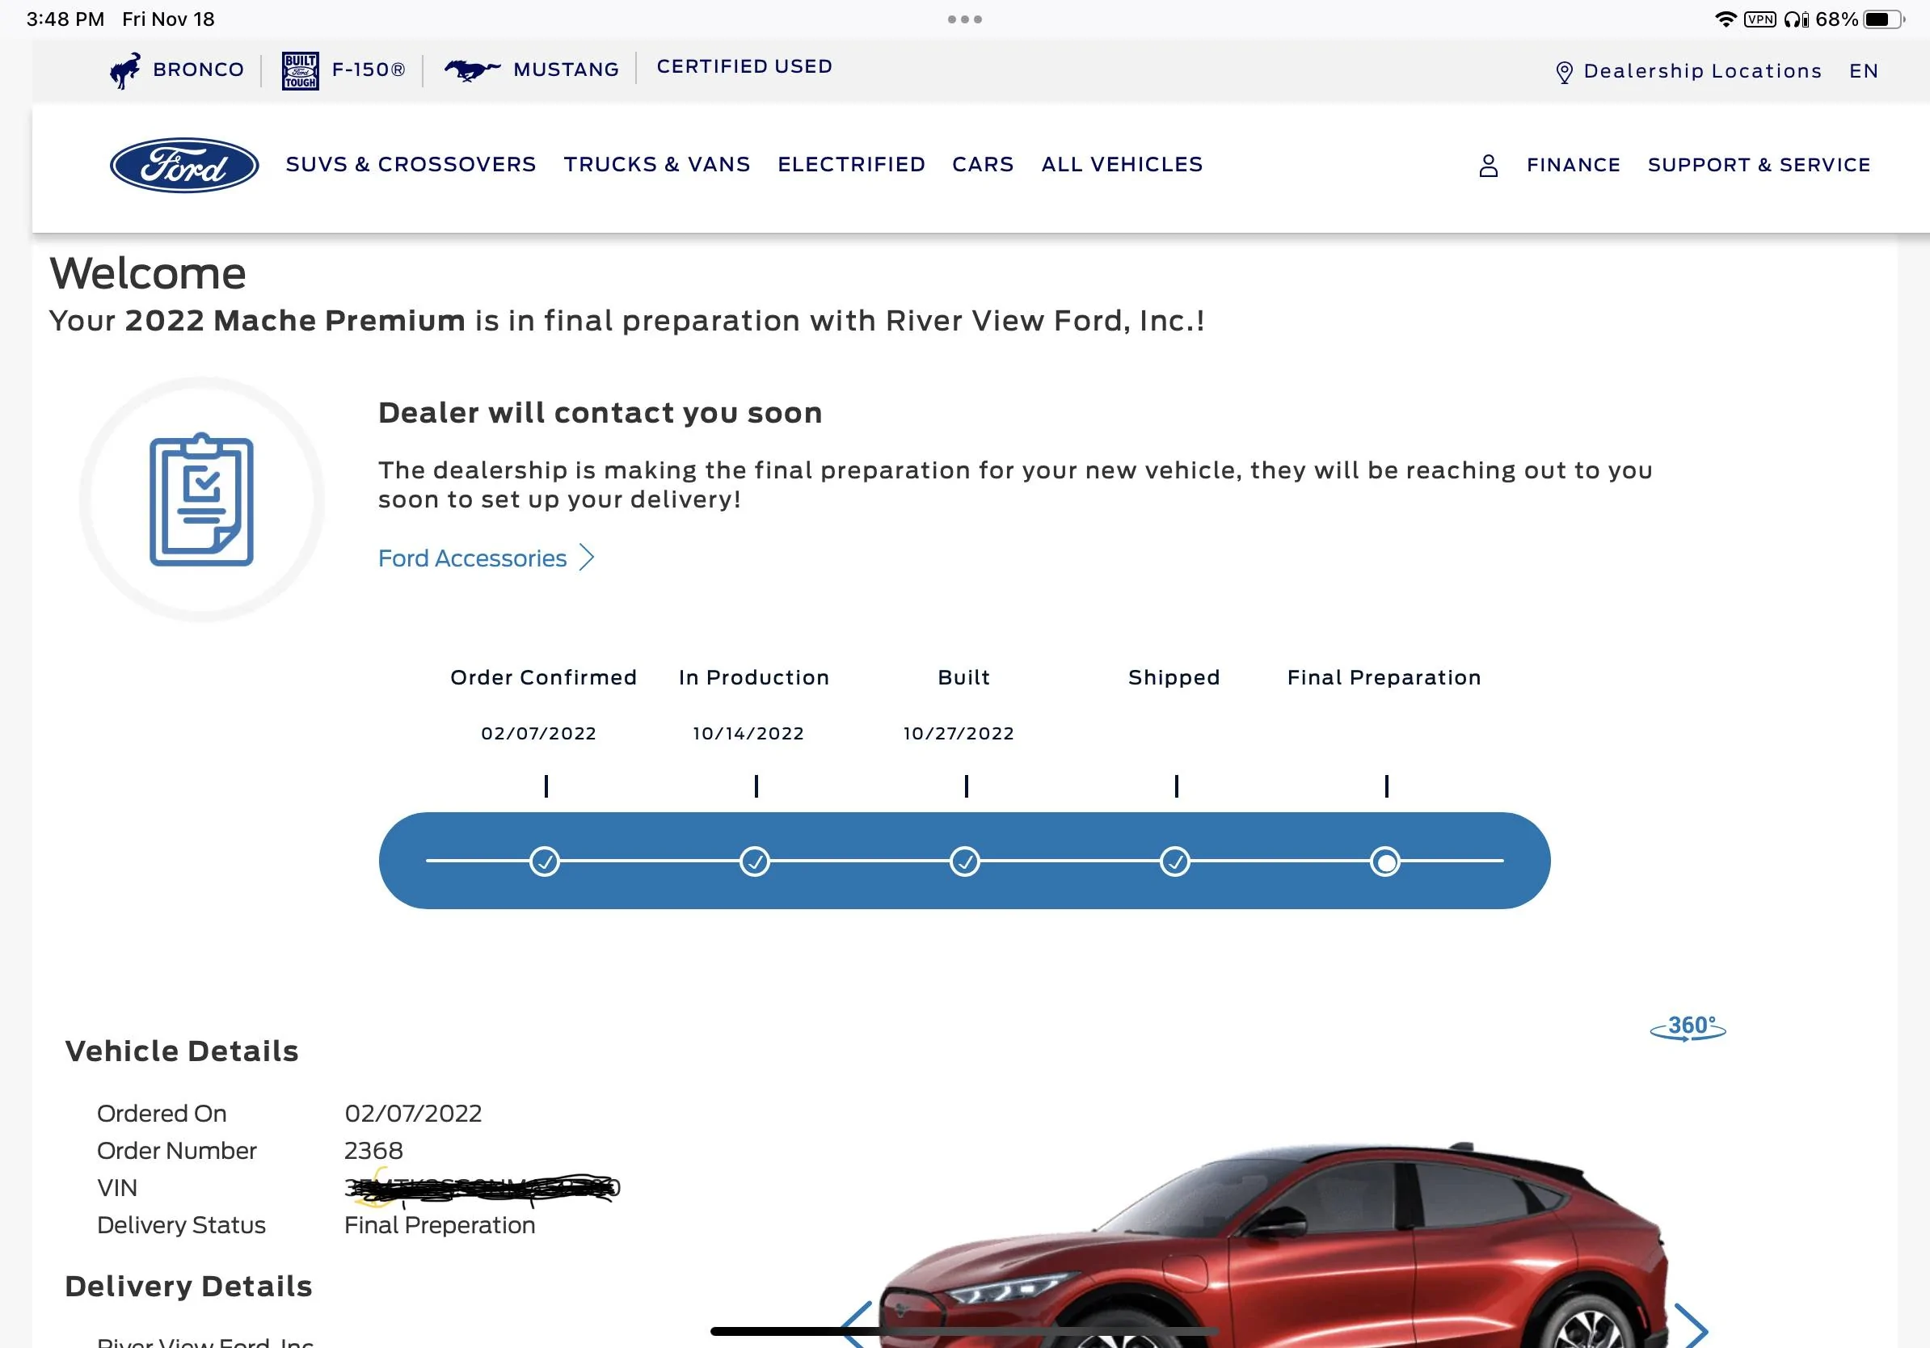Select the In Production progress checkmark
Viewport: 1930px width, 1348px height.
(x=755, y=862)
